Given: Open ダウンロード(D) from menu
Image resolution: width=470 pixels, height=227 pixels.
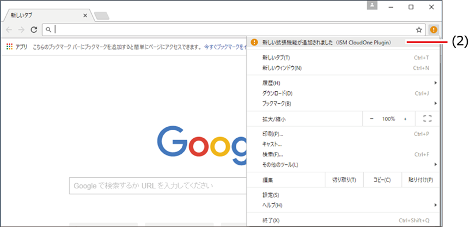Looking at the screenshot, I should [x=343, y=93].
